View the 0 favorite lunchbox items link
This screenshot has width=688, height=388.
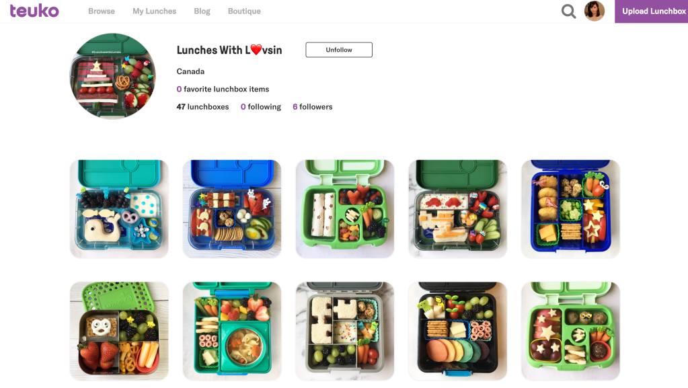223,89
